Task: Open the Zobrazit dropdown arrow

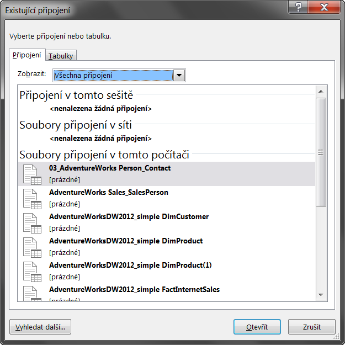Action: click(179, 75)
